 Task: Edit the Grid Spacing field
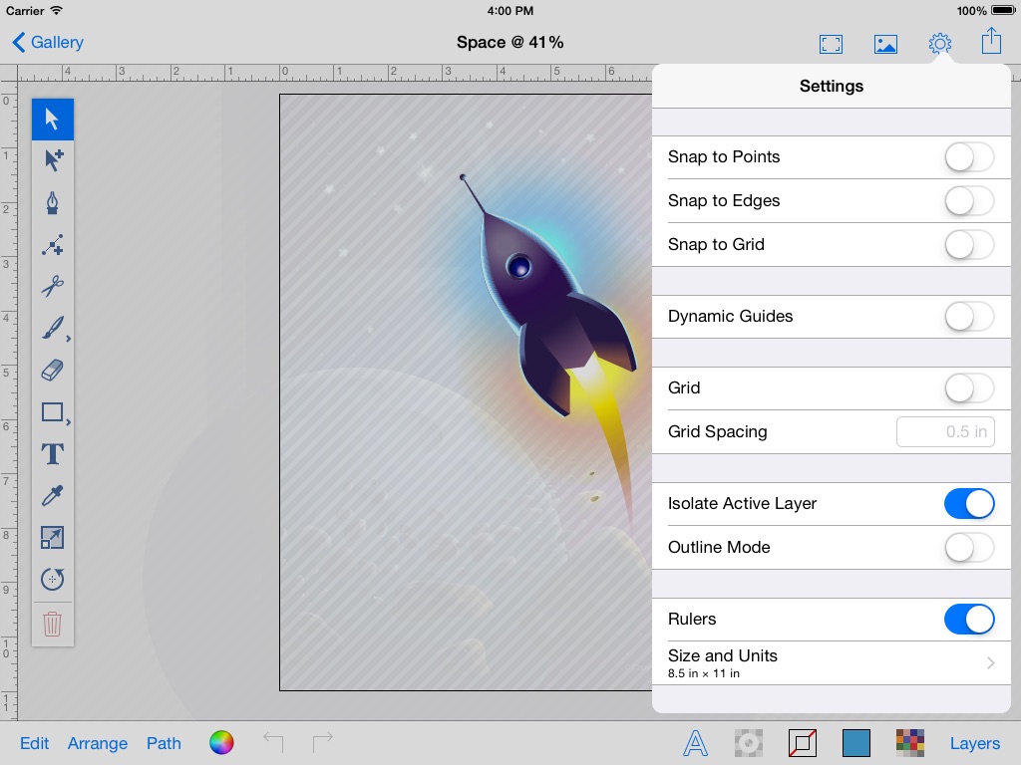[x=945, y=432]
